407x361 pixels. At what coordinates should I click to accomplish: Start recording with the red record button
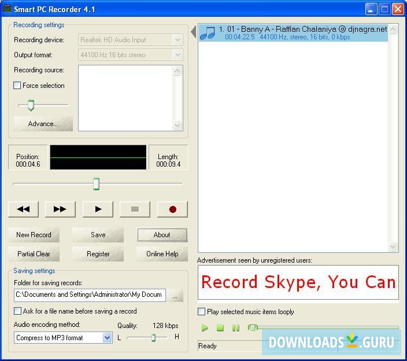point(172,209)
